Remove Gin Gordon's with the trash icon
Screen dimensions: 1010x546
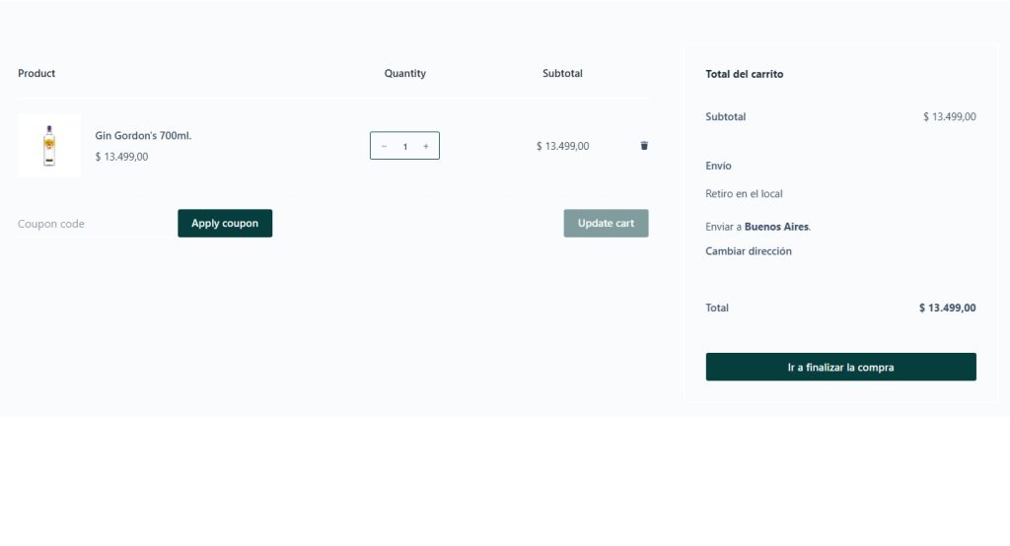643,146
